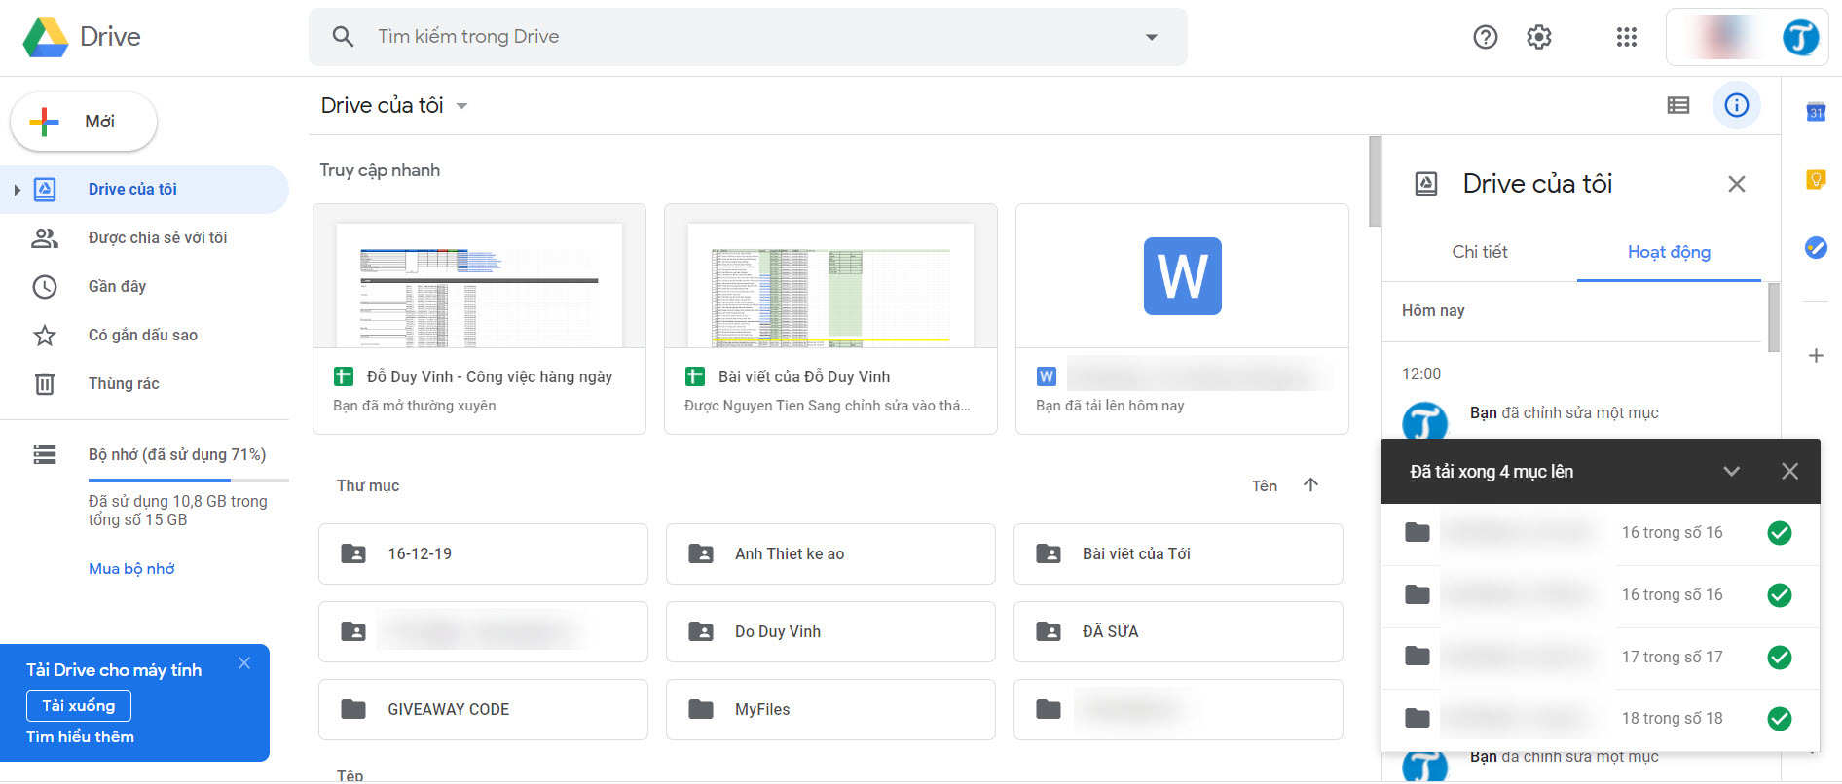Open Có gắn dấu sao starred items

pos(143,336)
